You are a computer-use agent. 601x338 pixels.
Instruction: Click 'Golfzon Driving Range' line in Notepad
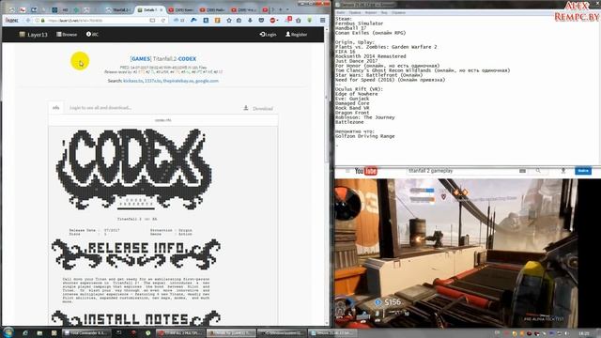click(x=365, y=136)
